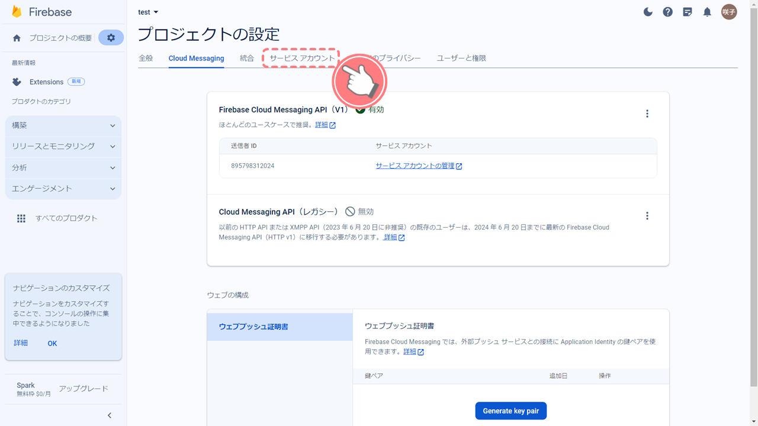Open 詳細 link under Firebase Cloud Messaging API V1

(x=325, y=125)
